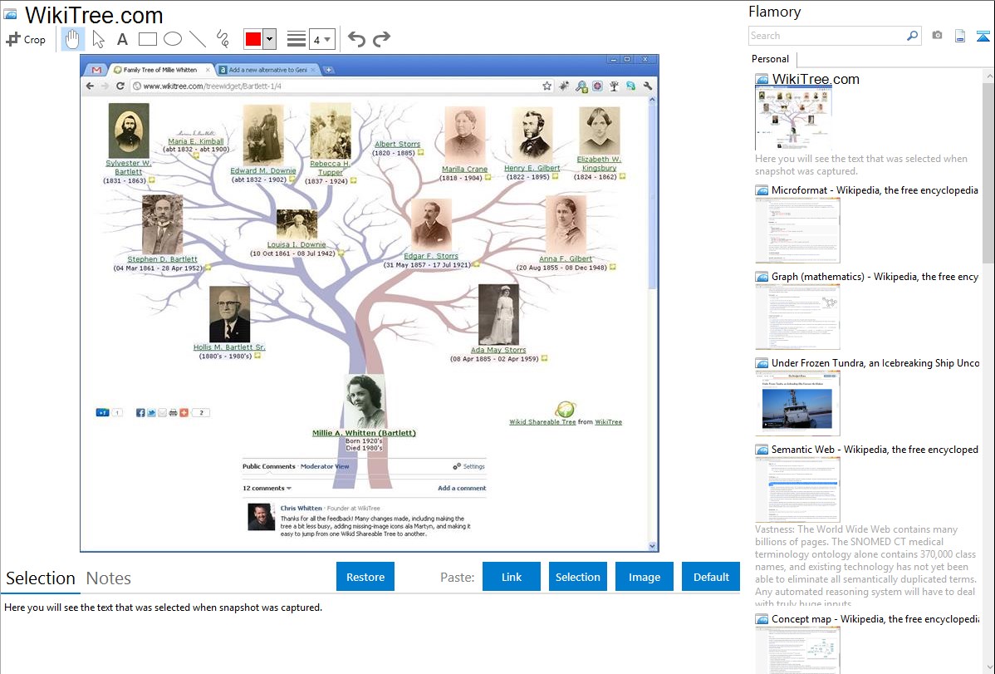
Task: Pick the rectangle shape tool
Action: (x=147, y=39)
